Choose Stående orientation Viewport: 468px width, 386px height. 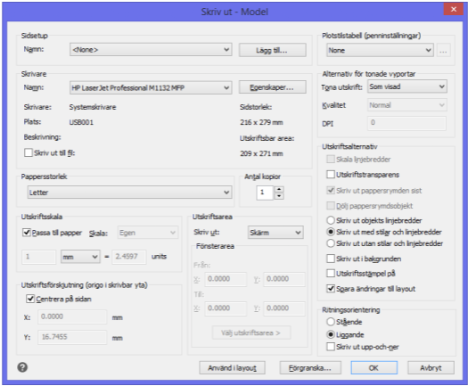tap(331, 322)
